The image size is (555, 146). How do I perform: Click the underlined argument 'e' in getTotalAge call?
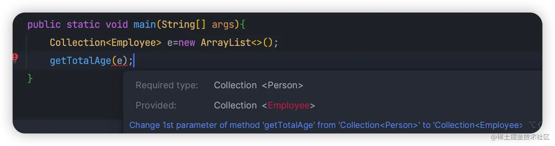coord(119,61)
